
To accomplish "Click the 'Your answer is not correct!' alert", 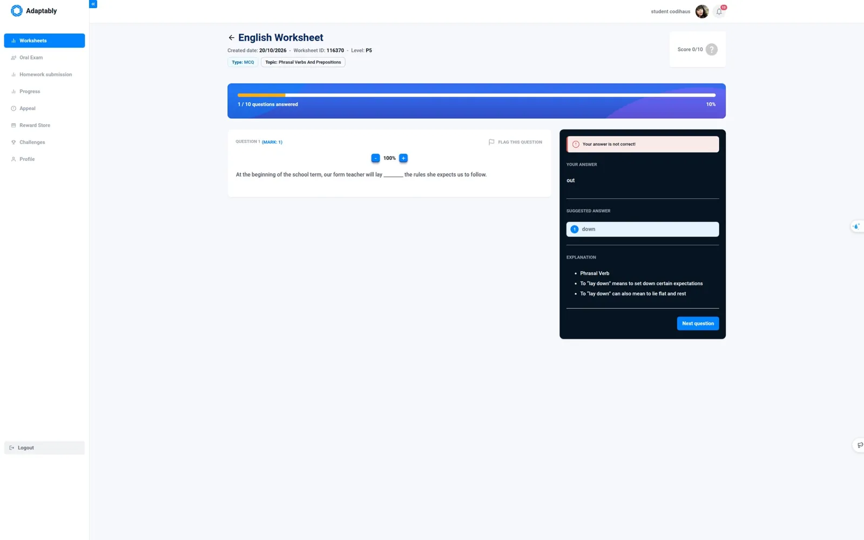I will click(643, 144).
